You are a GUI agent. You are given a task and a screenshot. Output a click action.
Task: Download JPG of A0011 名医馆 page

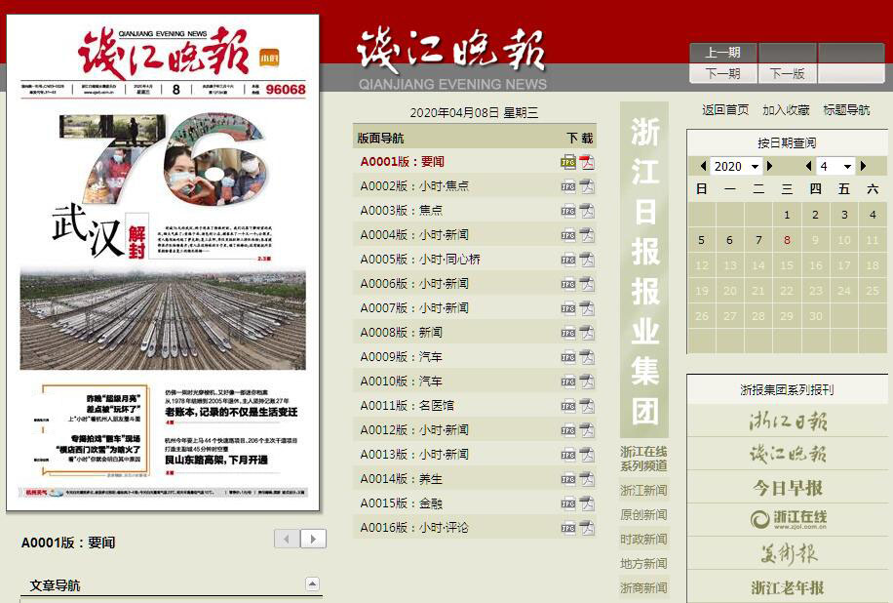tap(567, 406)
